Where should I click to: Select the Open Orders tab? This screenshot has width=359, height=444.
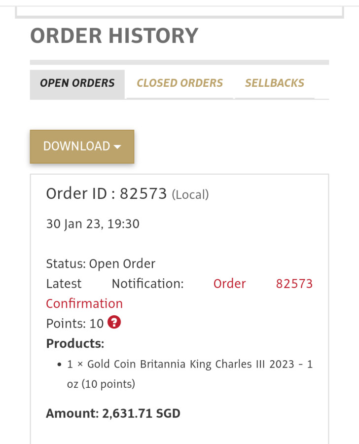coord(77,83)
